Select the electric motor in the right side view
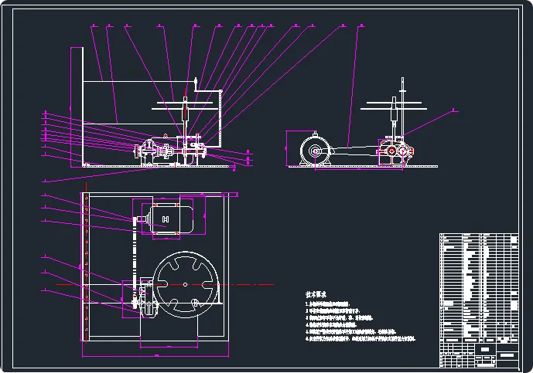The image size is (533, 373). (316, 151)
